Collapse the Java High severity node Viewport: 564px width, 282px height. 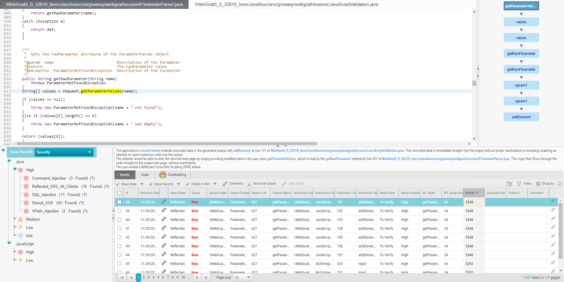[x=15, y=169]
